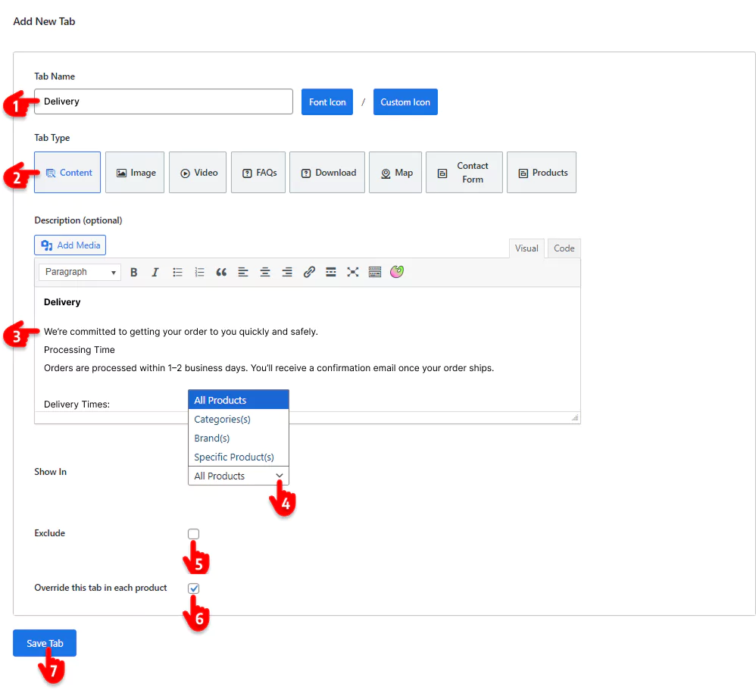
Task: Open the Paragraph format dropdown
Action: coord(80,272)
